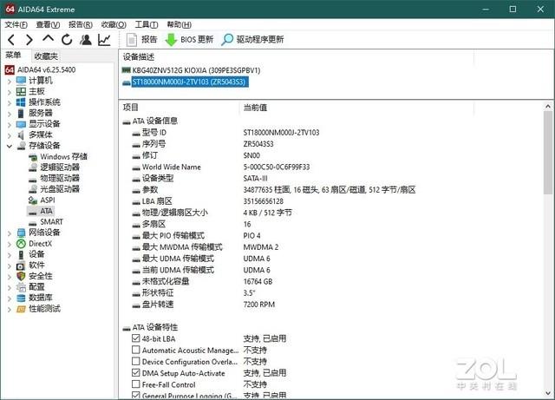555x400 pixels.
Task: Open the 报告(R) menu
Action: [x=81, y=24]
